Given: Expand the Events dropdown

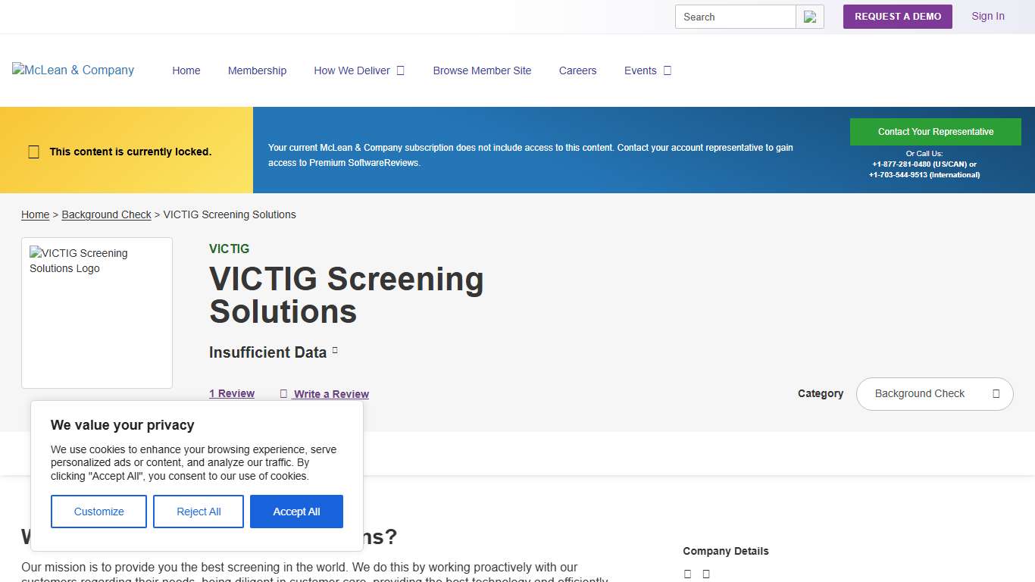Looking at the screenshot, I should tap(647, 70).
